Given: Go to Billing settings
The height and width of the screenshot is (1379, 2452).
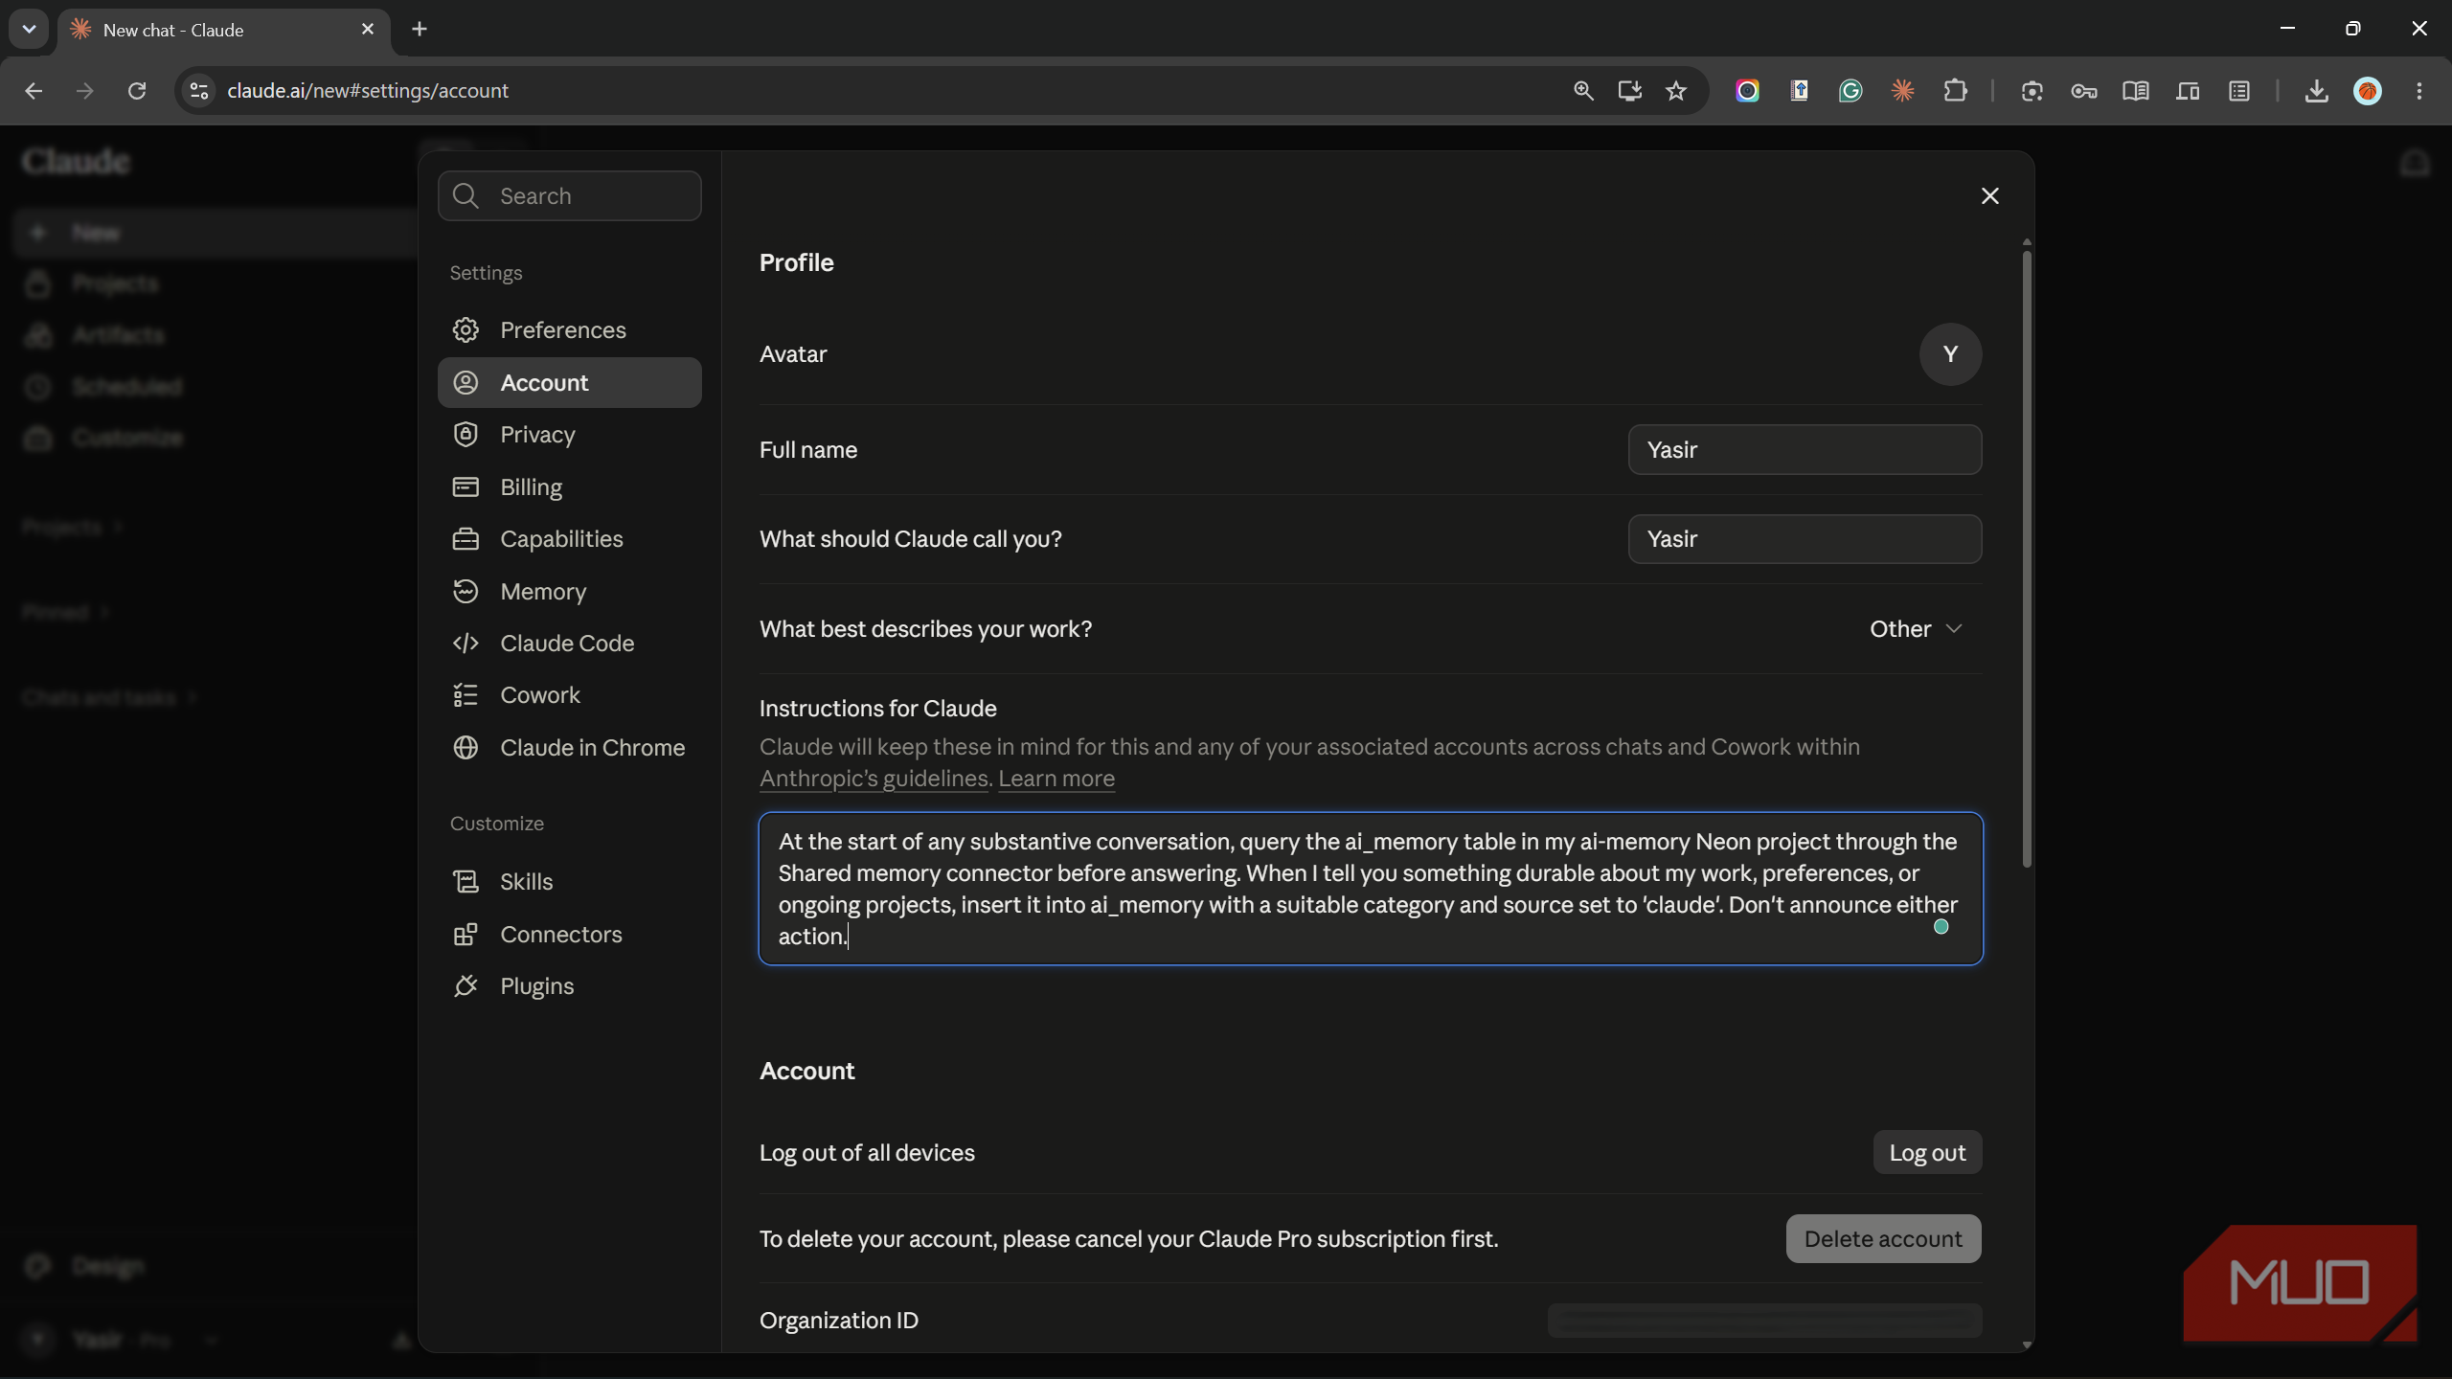Looking at the screenshot, I should click(569, 487).
